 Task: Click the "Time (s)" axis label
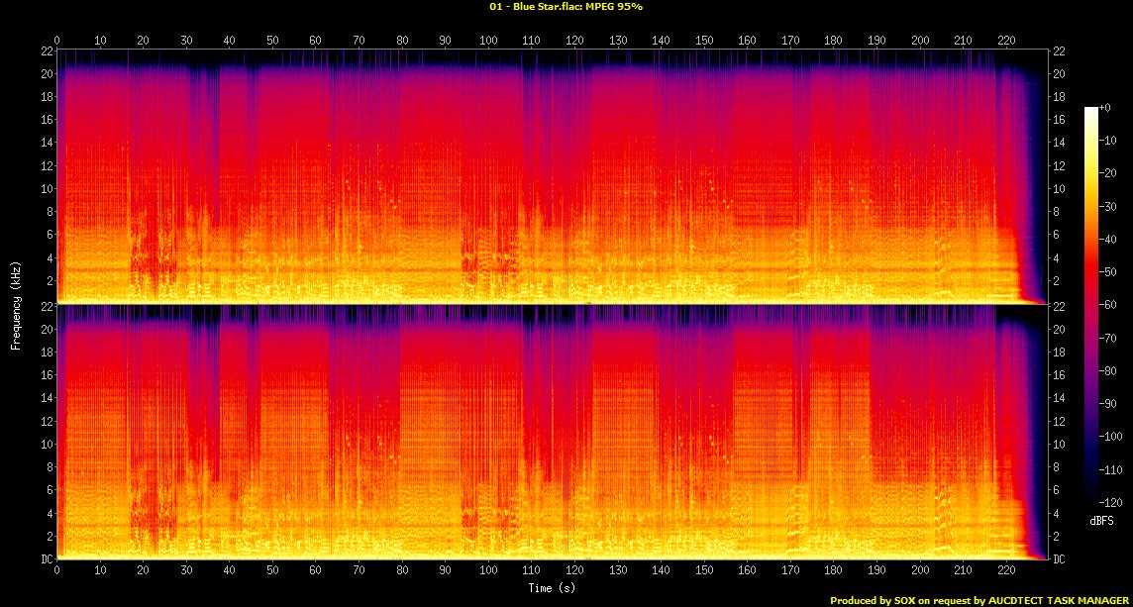pos(550,587)
